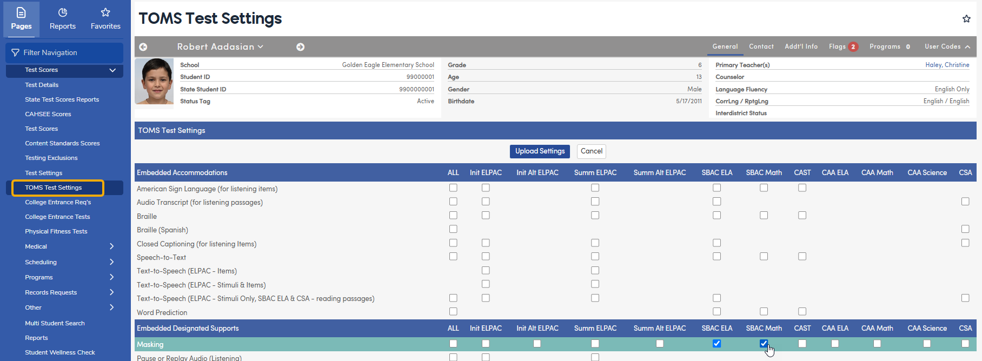Expand the Scheduling navigation group

(x=112, y=262)
